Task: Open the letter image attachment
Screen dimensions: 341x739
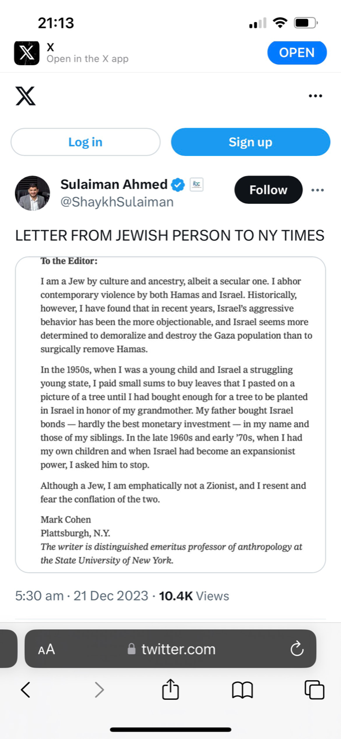Action: (170, 415)
